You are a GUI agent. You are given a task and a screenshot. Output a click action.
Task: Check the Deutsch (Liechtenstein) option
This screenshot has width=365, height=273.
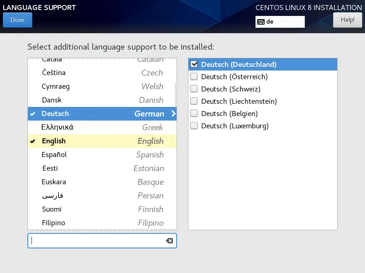(194, 101)
